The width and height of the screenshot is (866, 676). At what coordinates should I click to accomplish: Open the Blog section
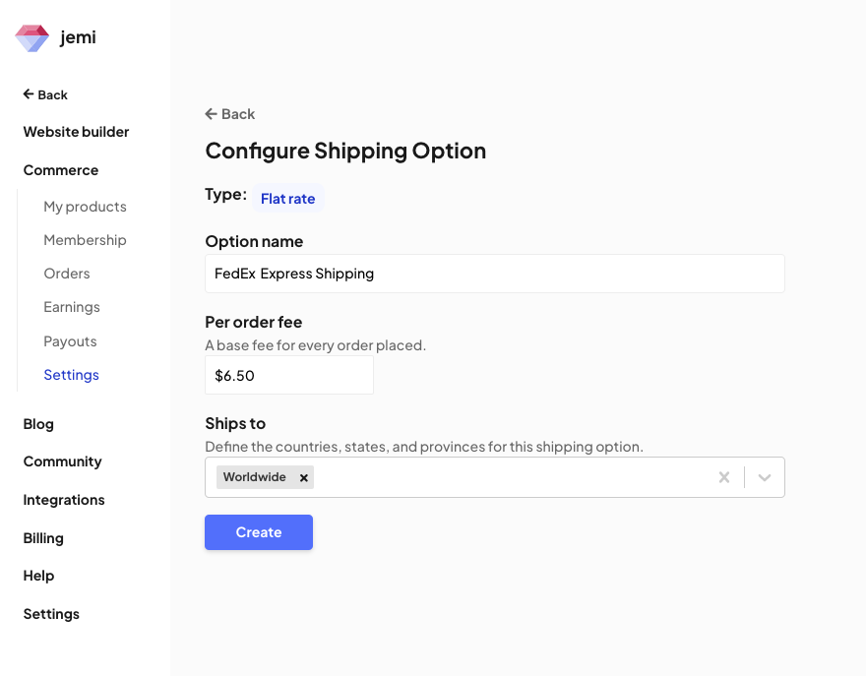point(38,424)
